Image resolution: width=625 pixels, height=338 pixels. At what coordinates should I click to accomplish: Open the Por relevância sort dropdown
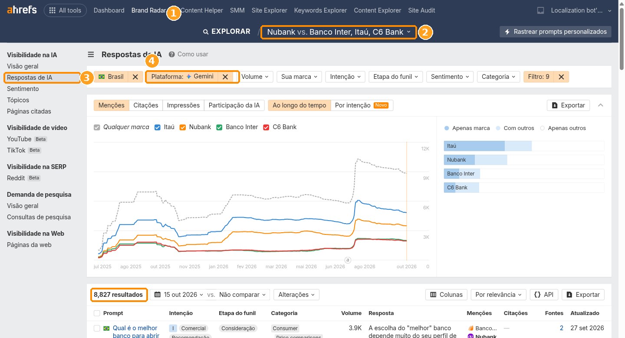pyautogui.click(x=499, y=295)
